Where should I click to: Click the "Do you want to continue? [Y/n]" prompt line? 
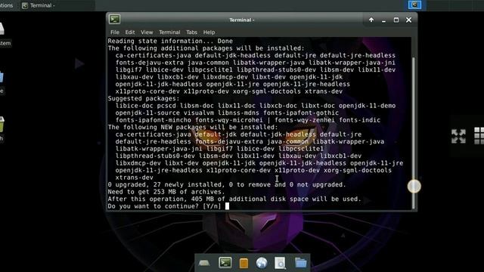click(164, 206)
